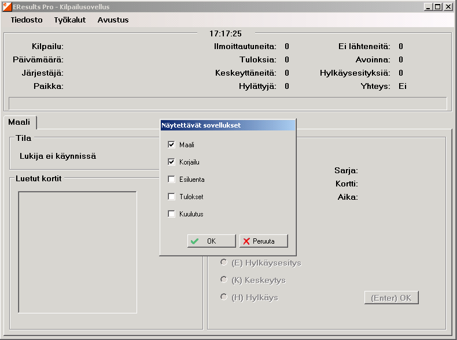The image size is (457, 340).
Task: Click the 'Ei lähteneitä:' label
Action: click(364, 47)
